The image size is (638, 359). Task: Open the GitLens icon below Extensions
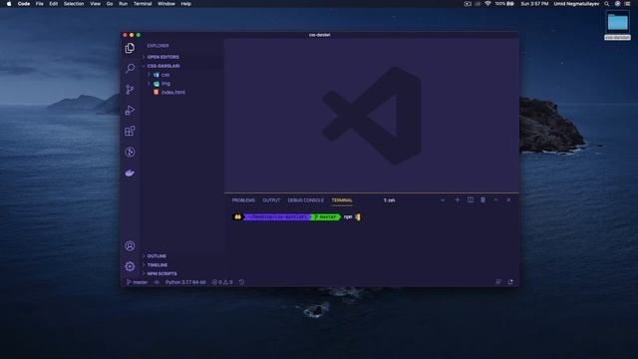pos(130,152)
